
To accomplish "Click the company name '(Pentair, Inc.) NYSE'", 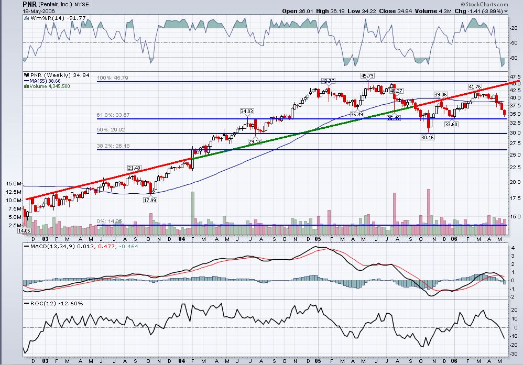I will point(63,5).
